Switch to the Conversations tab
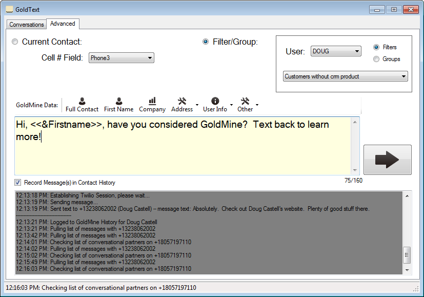The image size is (424, 297). click(x=27, y=24)
